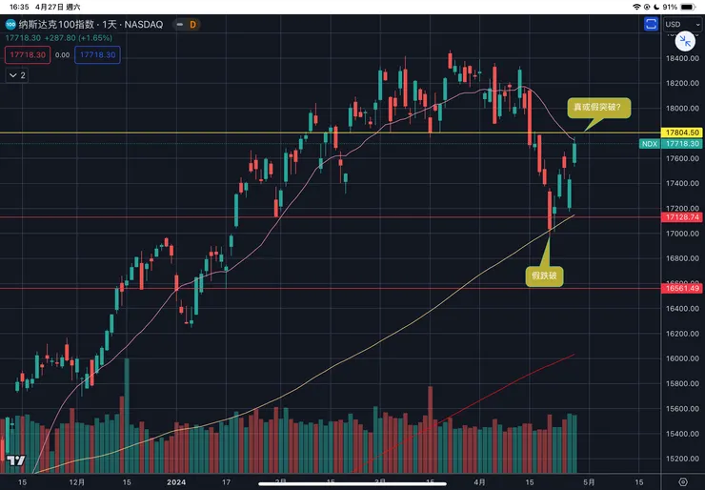Screen dimensions: 705x490
Task: Click the blue fullscreen frame icon
Action: 651,23
